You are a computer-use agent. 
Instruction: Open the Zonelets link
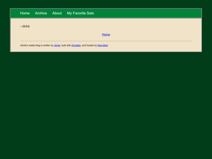(76, 46)
